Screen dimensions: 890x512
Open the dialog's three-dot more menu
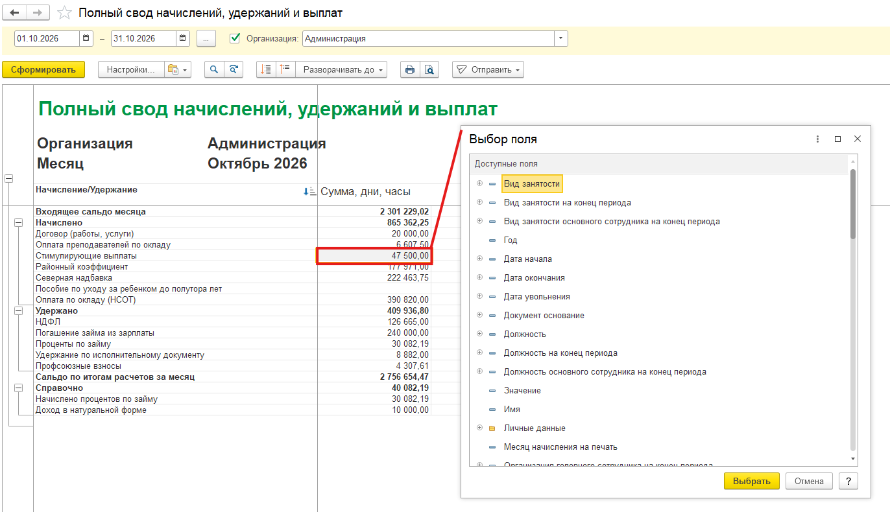(x=818, y=139)
